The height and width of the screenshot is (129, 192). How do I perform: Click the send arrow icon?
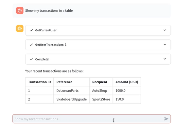(x=166, y=119)
